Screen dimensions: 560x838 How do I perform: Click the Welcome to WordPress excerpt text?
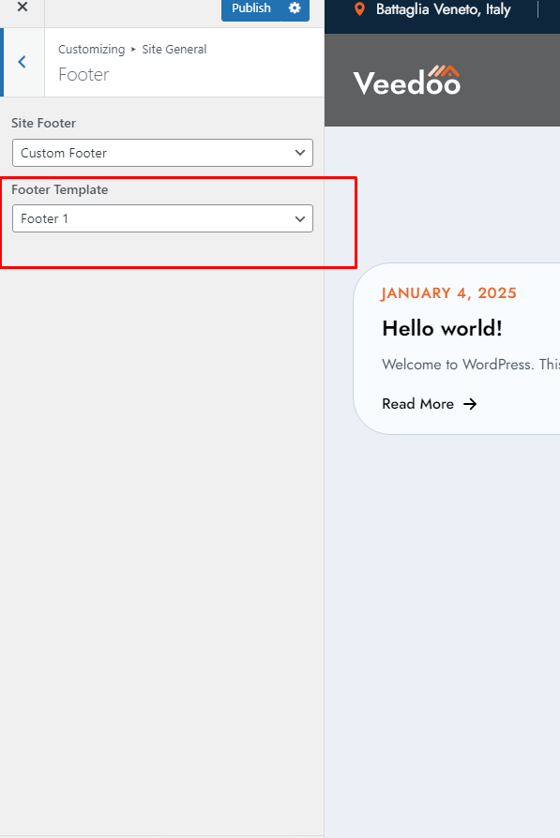click(x=471, y=365)
